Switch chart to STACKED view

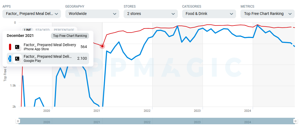(x=42, y=30)
